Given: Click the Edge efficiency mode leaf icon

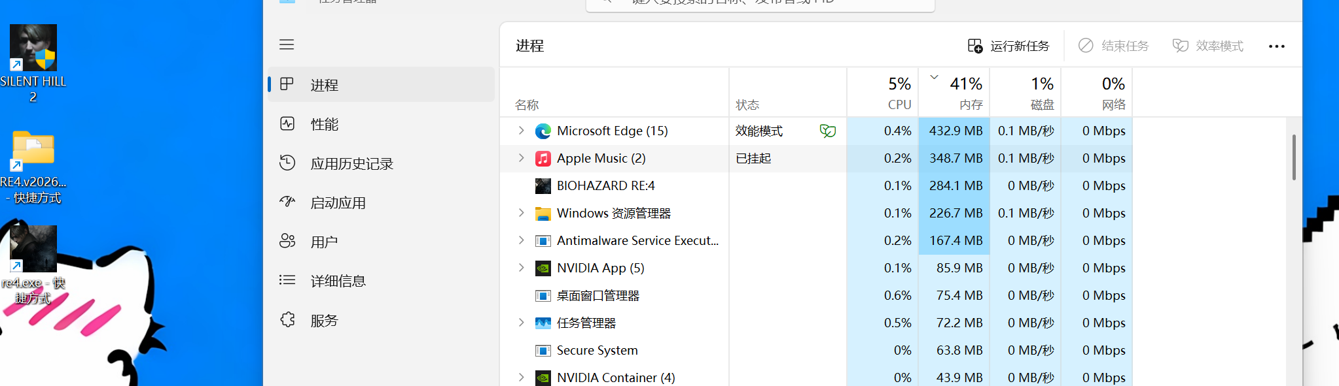Looking at the screenshot, I should click(x=828, y=131).
